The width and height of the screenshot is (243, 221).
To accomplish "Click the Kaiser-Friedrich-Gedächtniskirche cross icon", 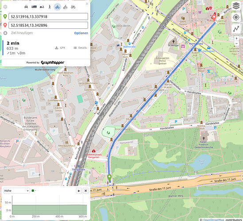I will [204, 138].
